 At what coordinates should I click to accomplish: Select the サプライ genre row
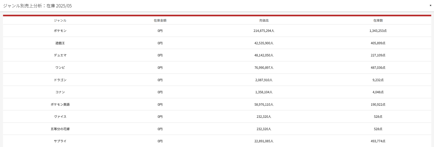pyautogui.click(x=217, y=141)
